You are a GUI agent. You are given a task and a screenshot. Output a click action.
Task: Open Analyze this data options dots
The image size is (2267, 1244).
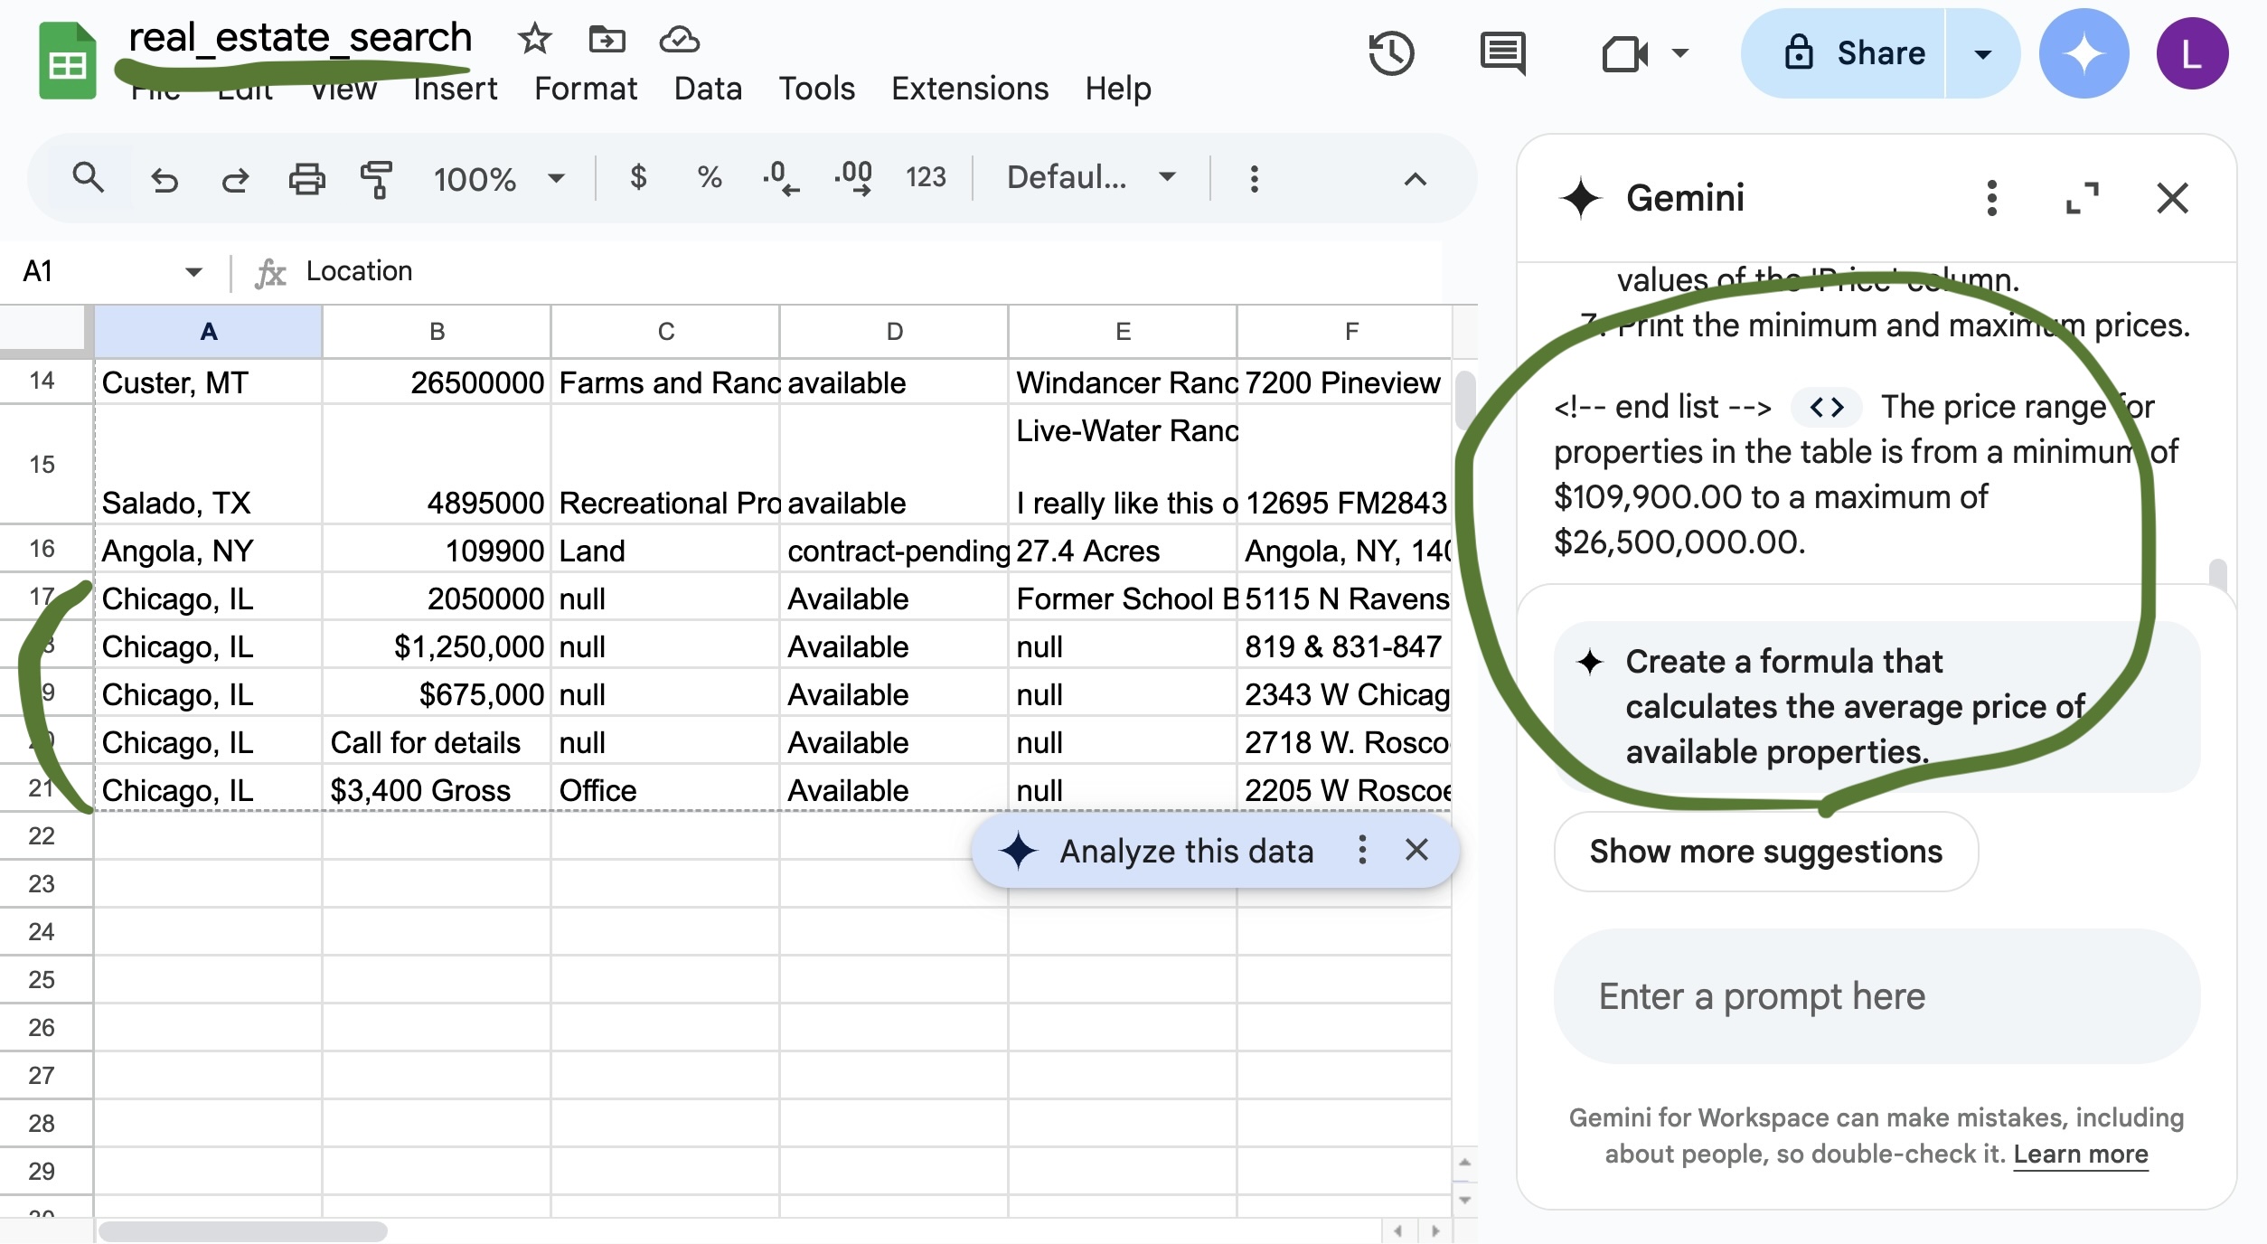click(x=1362, y=850)
